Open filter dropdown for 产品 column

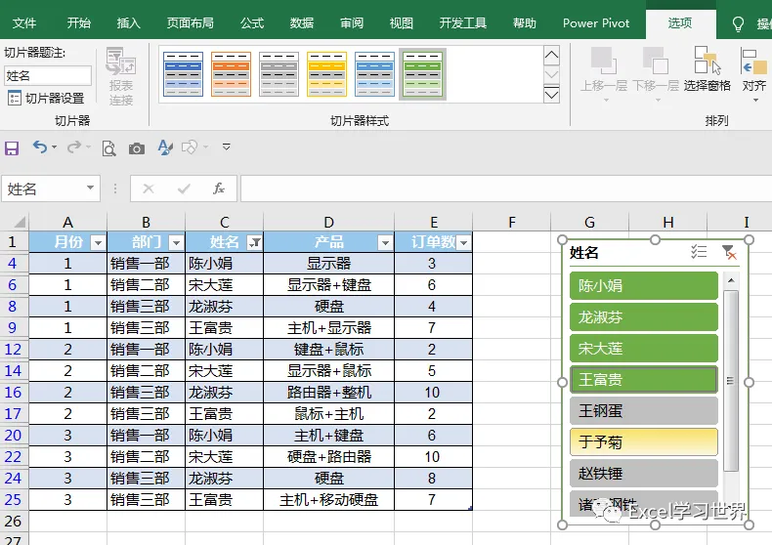click(x=385, y=242)
